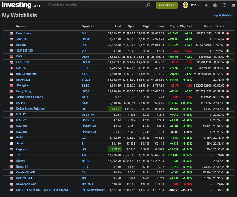The height and width of the screenshot is (197, 237).
Task: Click the NCFMc1 symbol
Action: 87,184
